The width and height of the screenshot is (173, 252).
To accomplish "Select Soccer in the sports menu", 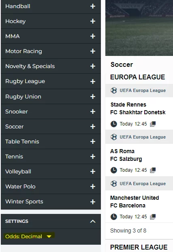I will (x=51, y=126).
